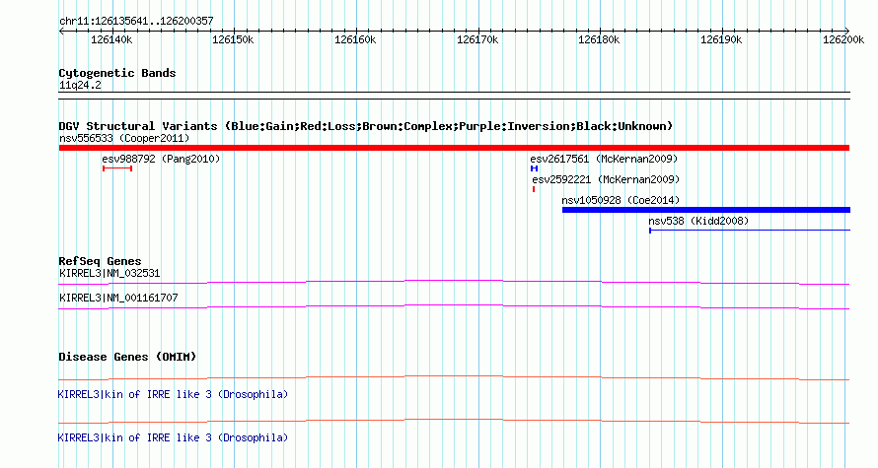Open the nsv538 (Kidd2008) variant label

point(698,221)
